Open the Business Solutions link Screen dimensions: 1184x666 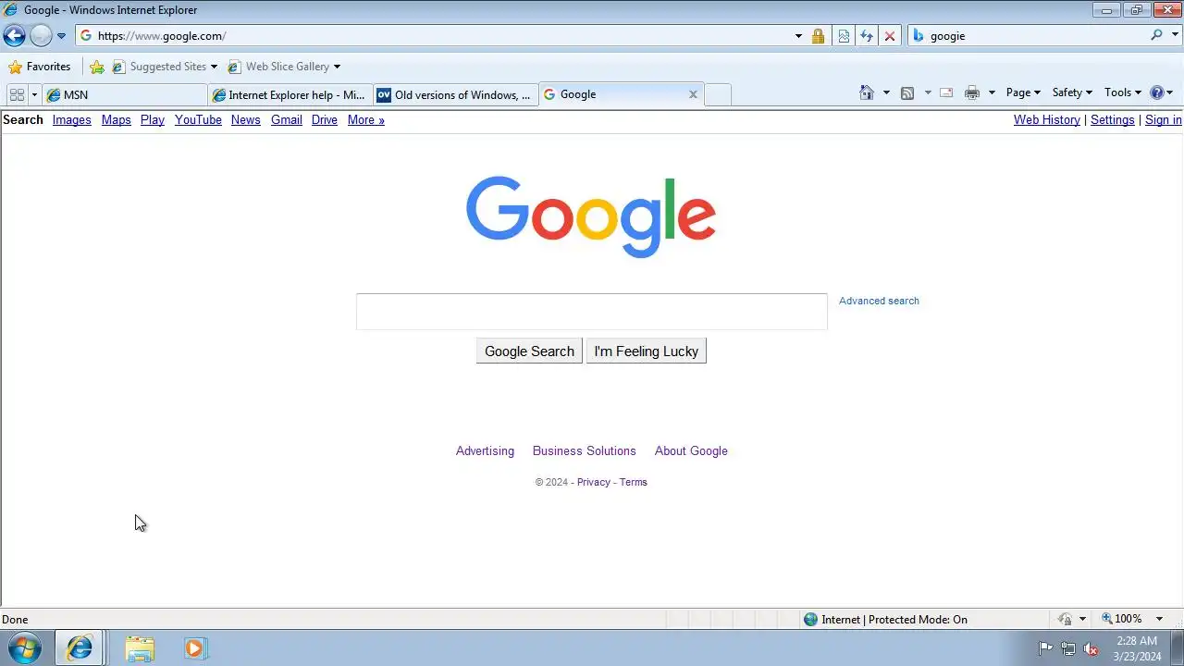pos(585,451)
